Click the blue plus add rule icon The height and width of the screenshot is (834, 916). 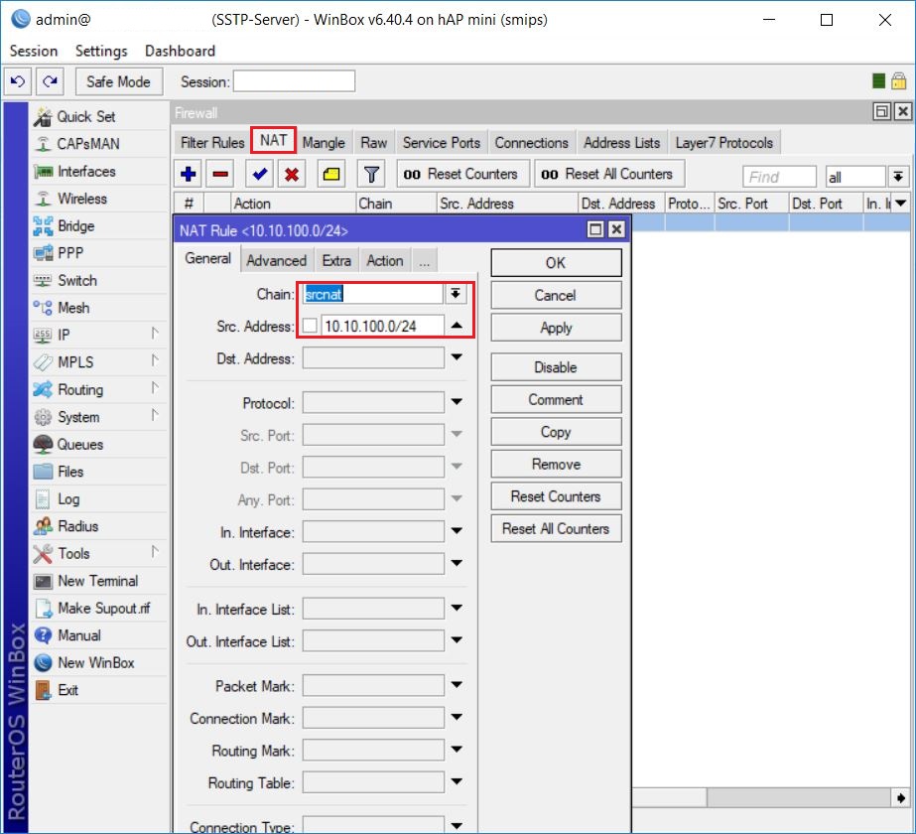point(189,174)
